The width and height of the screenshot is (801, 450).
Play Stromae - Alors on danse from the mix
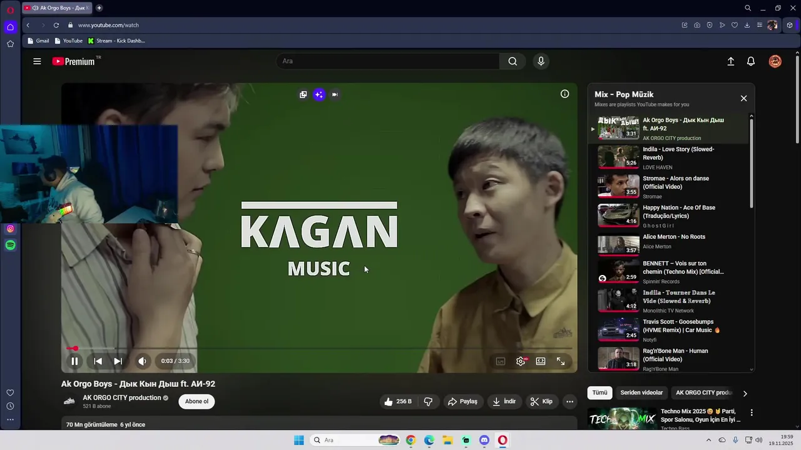click(670, 187)
